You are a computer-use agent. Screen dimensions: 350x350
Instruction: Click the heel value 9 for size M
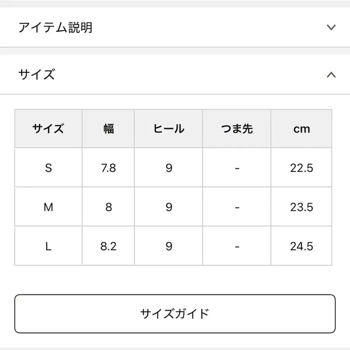coord(168,206)
